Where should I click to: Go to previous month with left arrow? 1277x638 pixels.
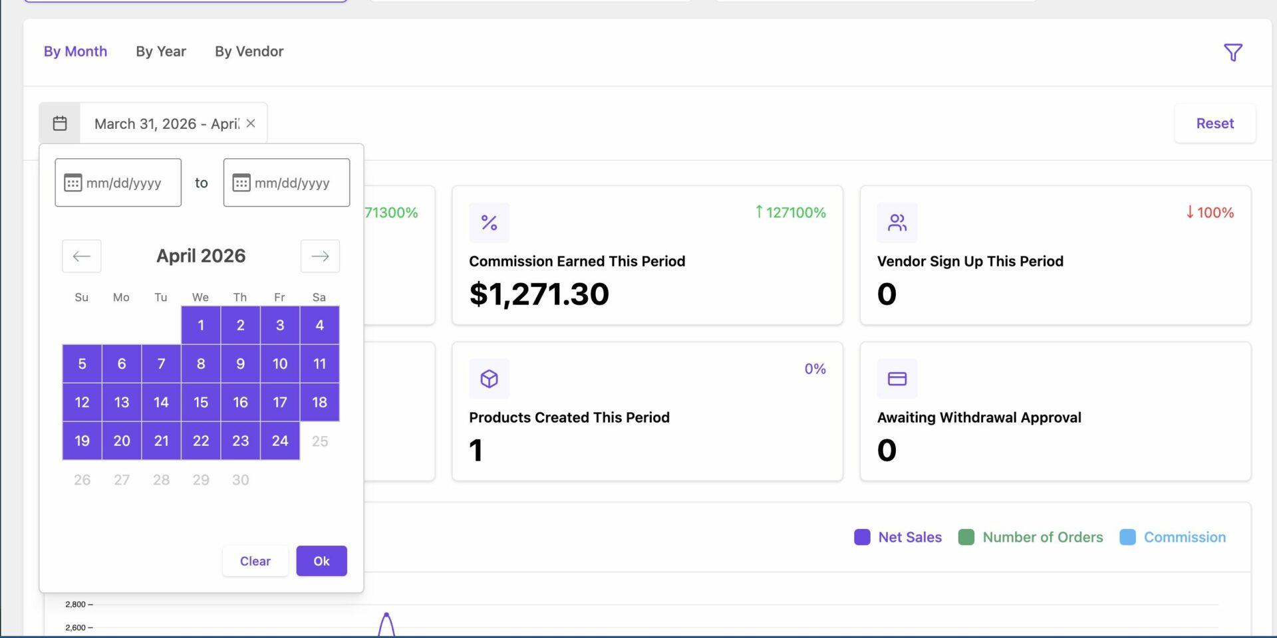pos(82,257)
